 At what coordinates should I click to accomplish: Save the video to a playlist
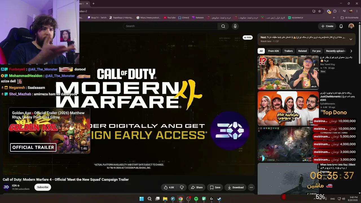pyautogui.click(x=215, y=187)
